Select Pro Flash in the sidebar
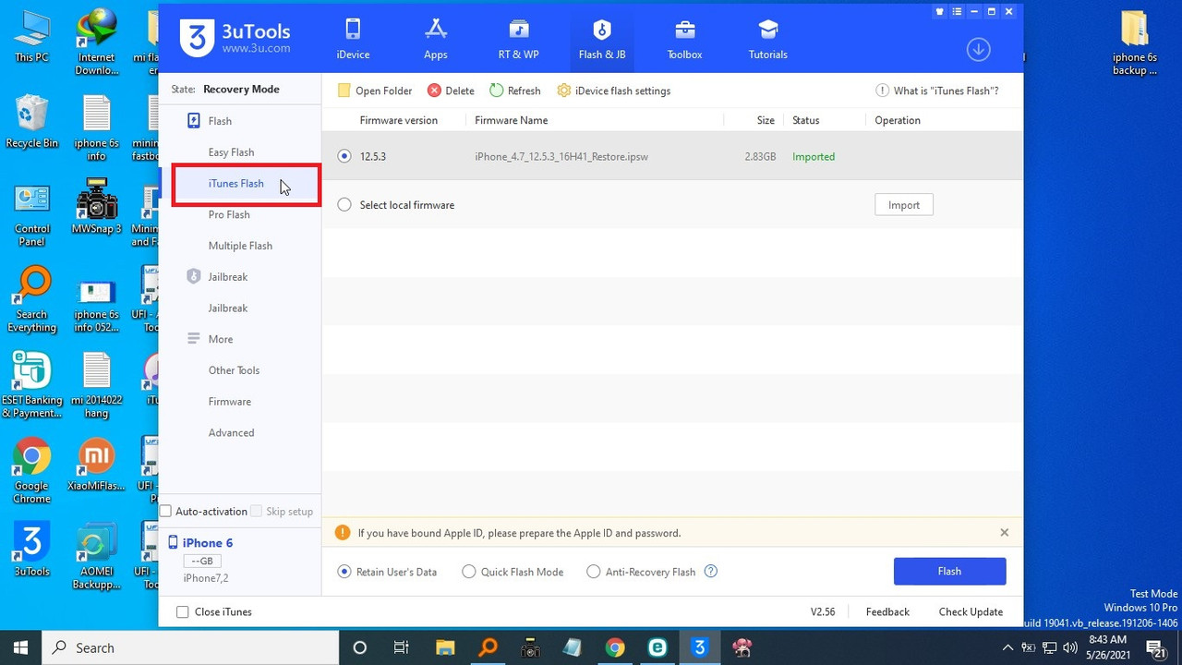 click(229, 214)
